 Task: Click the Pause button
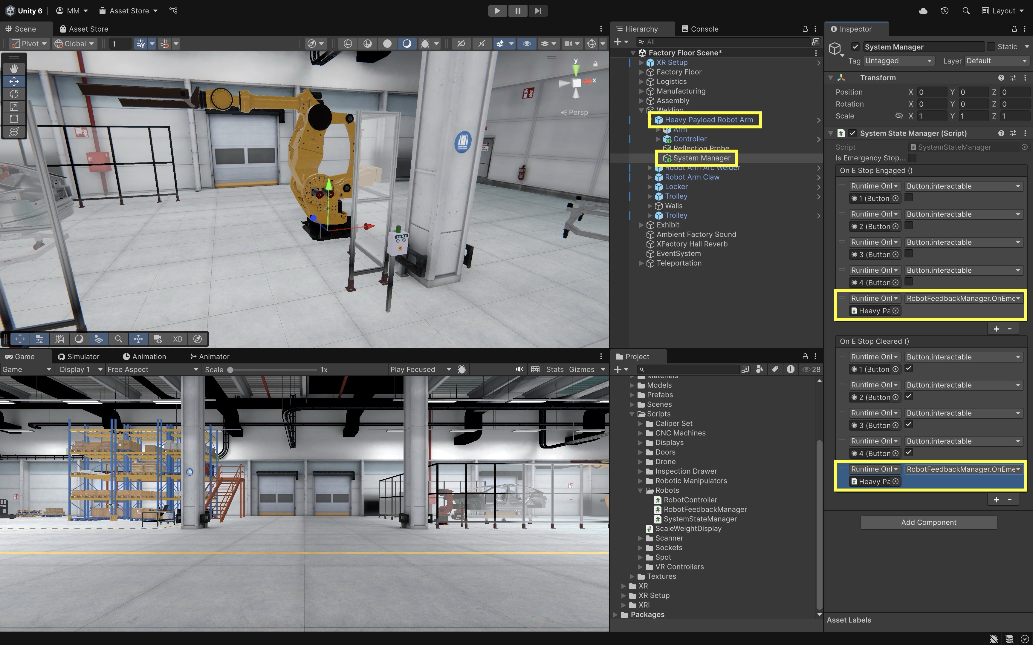517,11
